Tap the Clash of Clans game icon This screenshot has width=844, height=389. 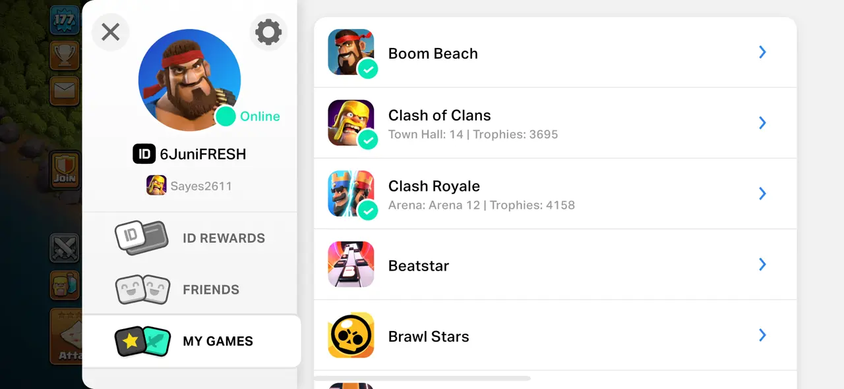351,122
